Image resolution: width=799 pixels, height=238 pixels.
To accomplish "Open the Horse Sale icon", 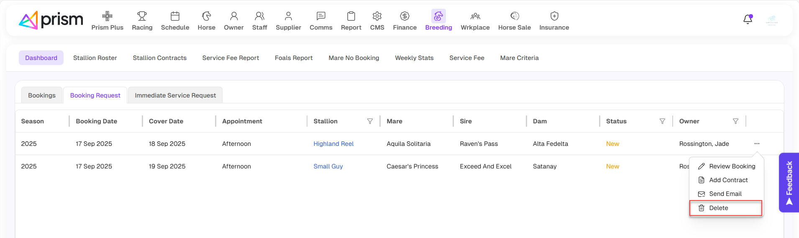I will tap(514, 16).
